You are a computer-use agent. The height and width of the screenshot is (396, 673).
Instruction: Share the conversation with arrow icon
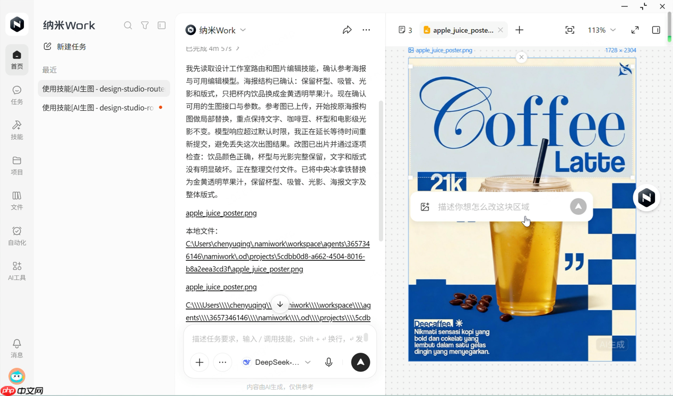point(347,30)
